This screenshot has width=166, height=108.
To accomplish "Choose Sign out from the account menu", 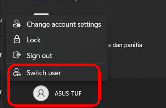I will pos(39,56).
